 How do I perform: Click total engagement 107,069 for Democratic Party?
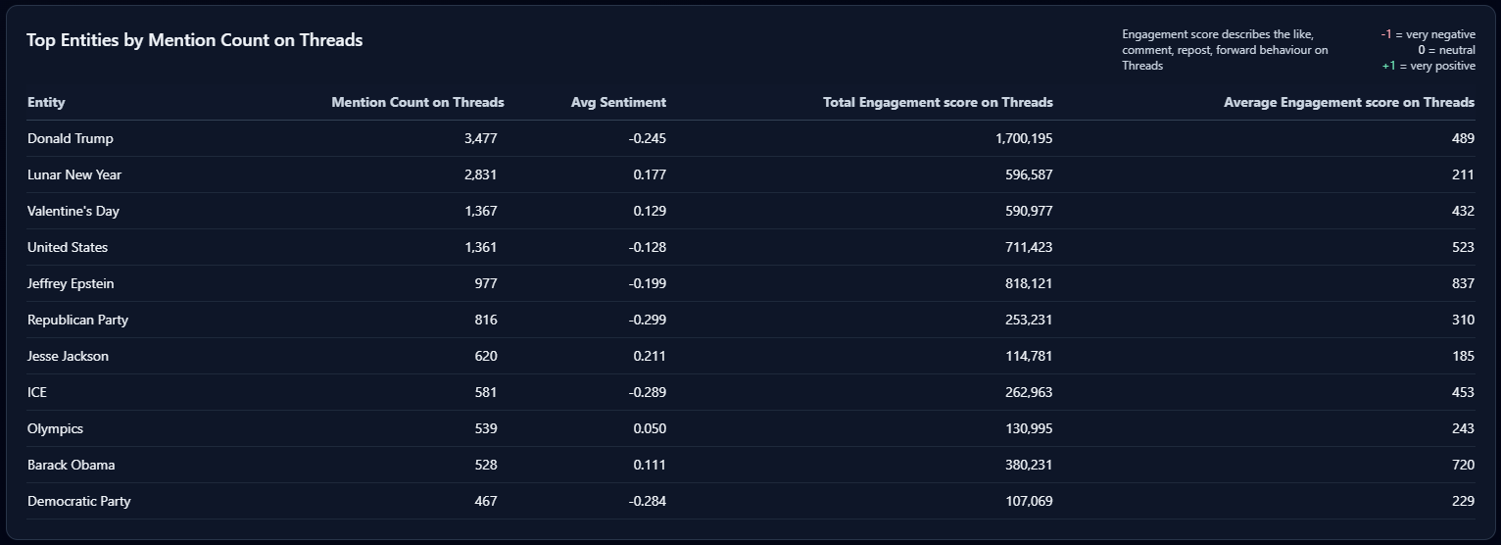tap(1029, 501)
